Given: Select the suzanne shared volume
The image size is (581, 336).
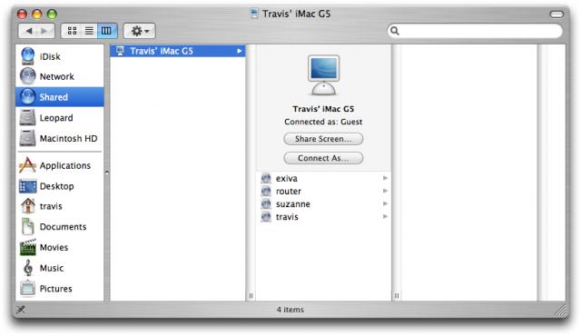Looking at the screenshot, I should [323, 203].
